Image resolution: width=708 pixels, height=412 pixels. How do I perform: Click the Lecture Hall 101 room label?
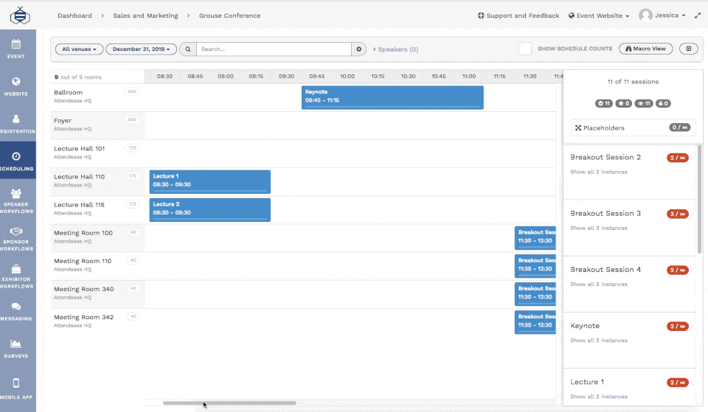[79, 148]
